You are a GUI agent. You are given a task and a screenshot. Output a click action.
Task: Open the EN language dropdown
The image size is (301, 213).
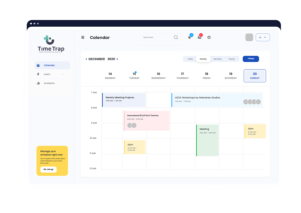(263, 37)
